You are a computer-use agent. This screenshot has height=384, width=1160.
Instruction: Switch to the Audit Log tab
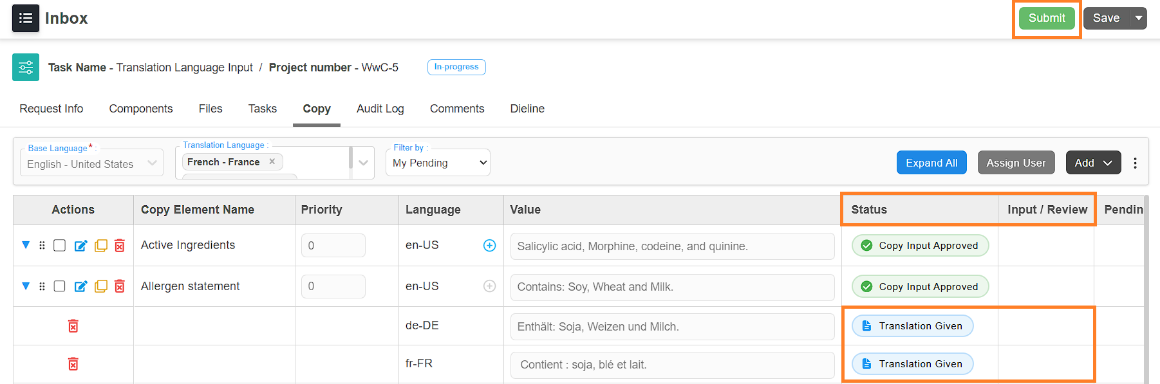(380, 109)
